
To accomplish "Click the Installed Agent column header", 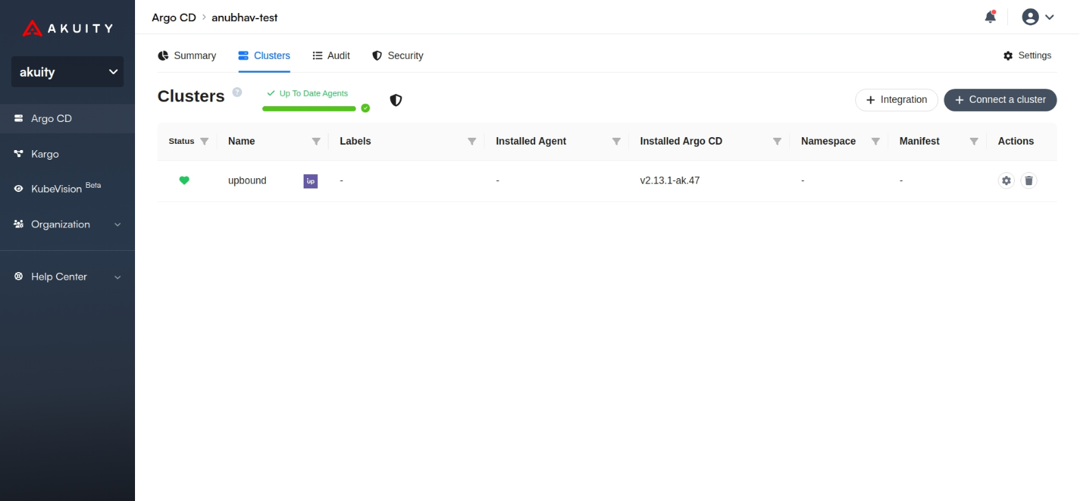I will (531, 141).
